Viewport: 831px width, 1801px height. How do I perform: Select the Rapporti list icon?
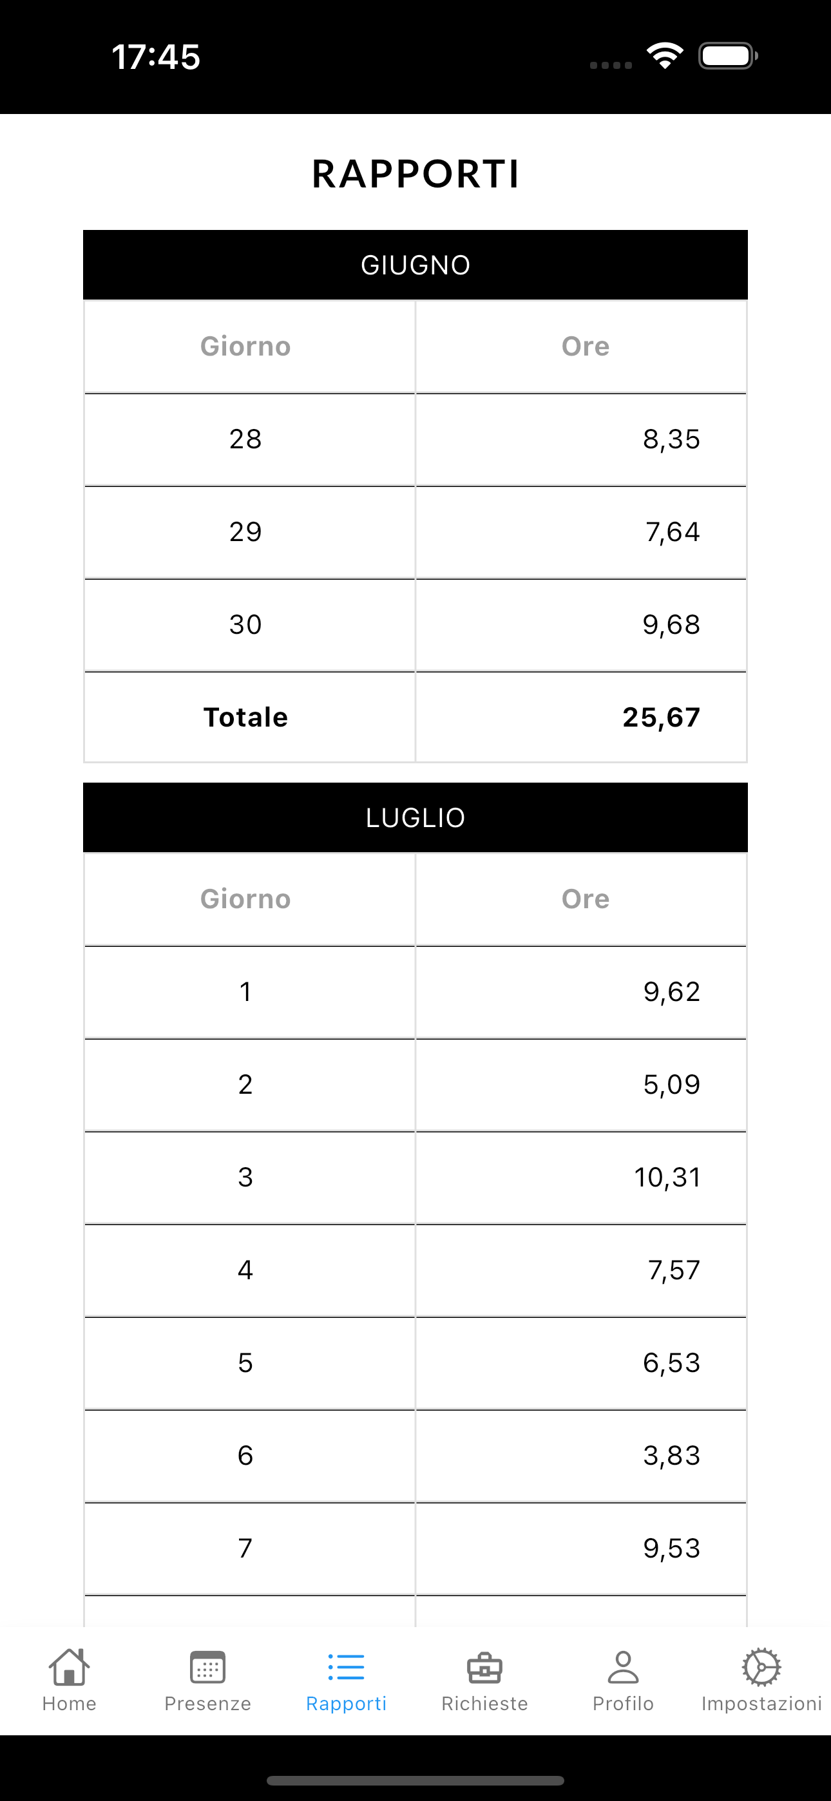pos(347,1668)
